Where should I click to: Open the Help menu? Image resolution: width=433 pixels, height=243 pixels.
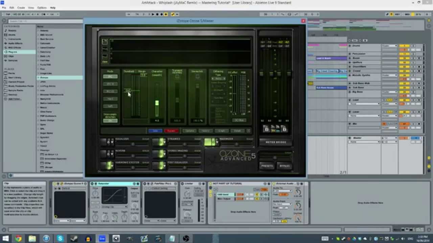tap(53, 7)
